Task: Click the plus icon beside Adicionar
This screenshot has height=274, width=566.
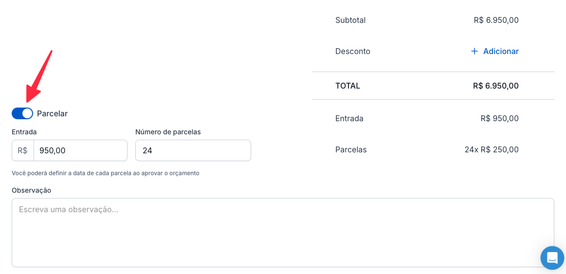Action: [x=475, y=51]
